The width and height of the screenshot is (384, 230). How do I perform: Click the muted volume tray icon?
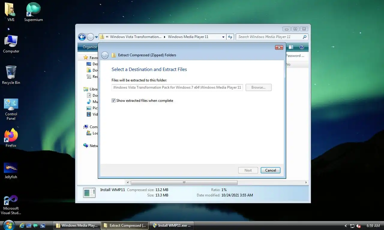(358, 226)
